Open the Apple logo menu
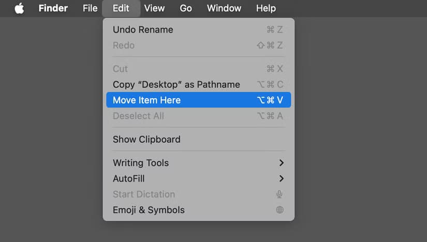 point(19,8)
